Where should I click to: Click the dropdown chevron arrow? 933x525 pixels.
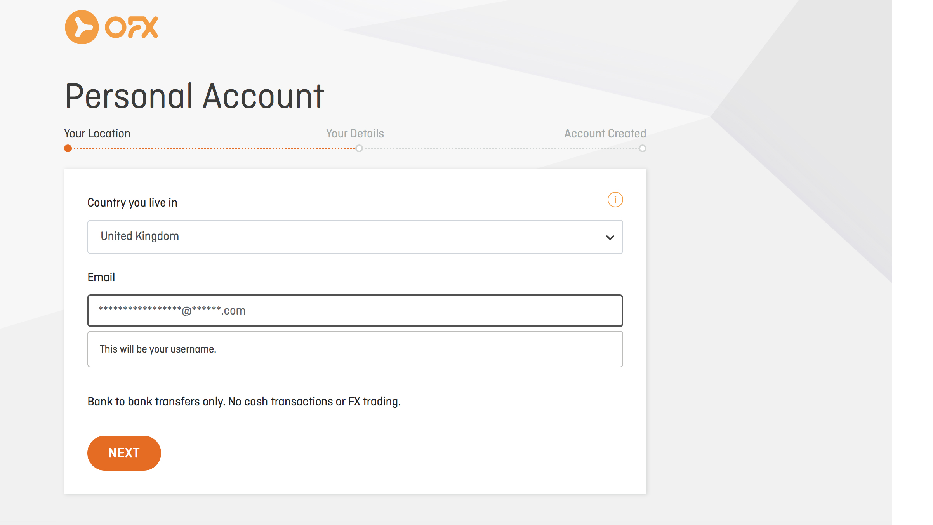(x=610, y=237)
